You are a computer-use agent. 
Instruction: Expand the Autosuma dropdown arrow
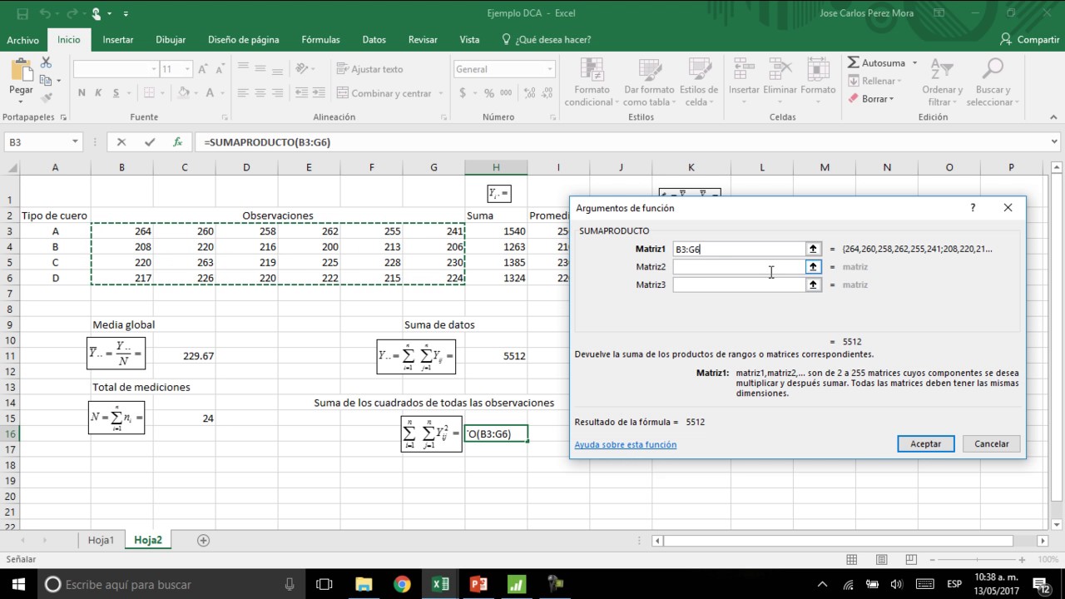click(x=914, y=62)
